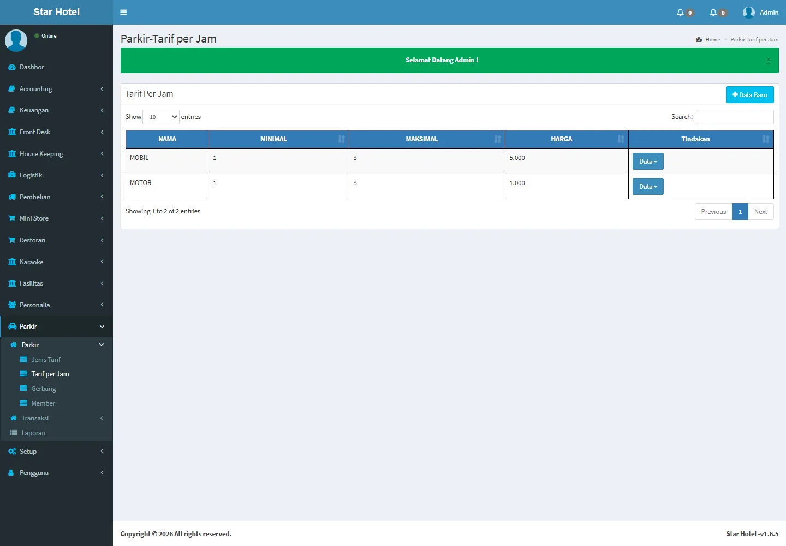
Task: Open the Data dropdown for MOBIL row
Action: [x=648, y=162]
